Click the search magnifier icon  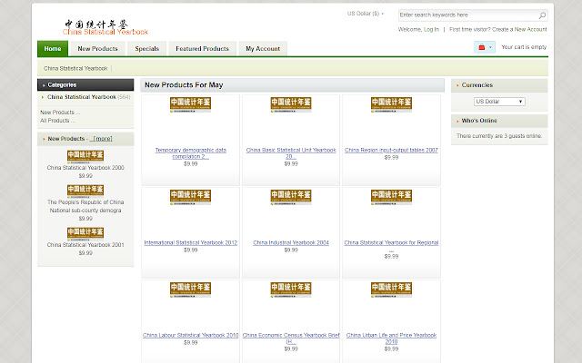(542, 15)
